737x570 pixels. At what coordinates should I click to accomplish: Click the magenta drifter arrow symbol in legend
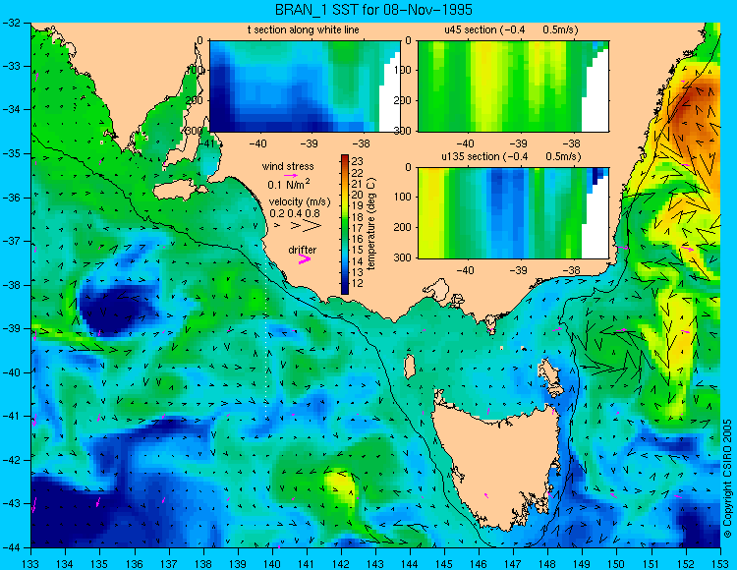click(x=305, y=259)
